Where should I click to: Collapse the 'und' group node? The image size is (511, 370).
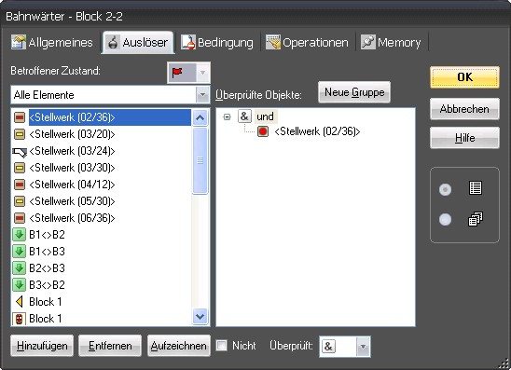click(x=228, y=116)
